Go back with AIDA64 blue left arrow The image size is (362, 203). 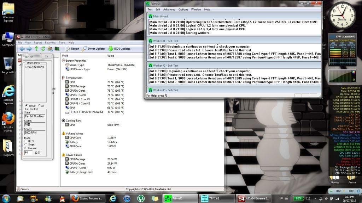[x=22, y=49]
